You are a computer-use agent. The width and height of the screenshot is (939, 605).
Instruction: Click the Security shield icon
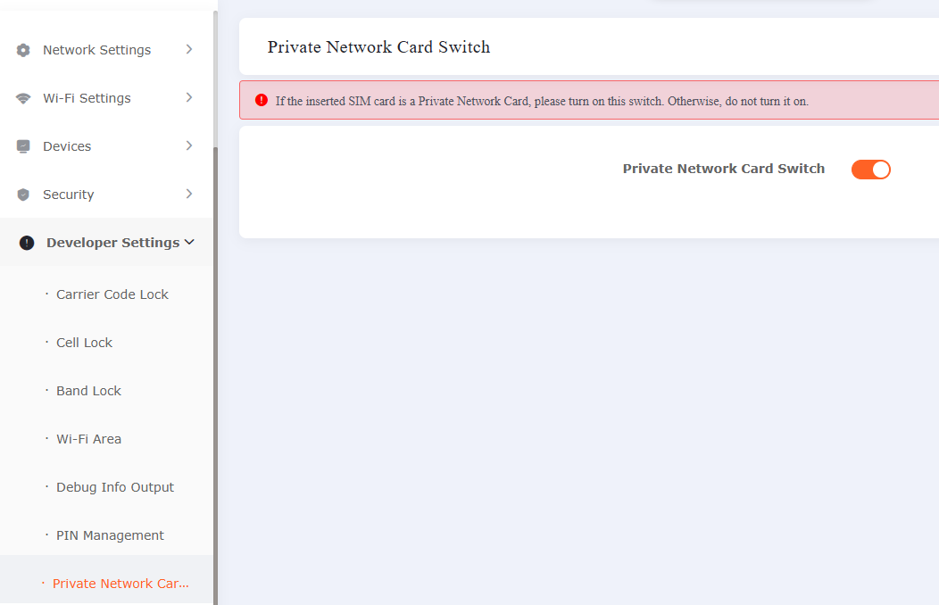[23, 195]
